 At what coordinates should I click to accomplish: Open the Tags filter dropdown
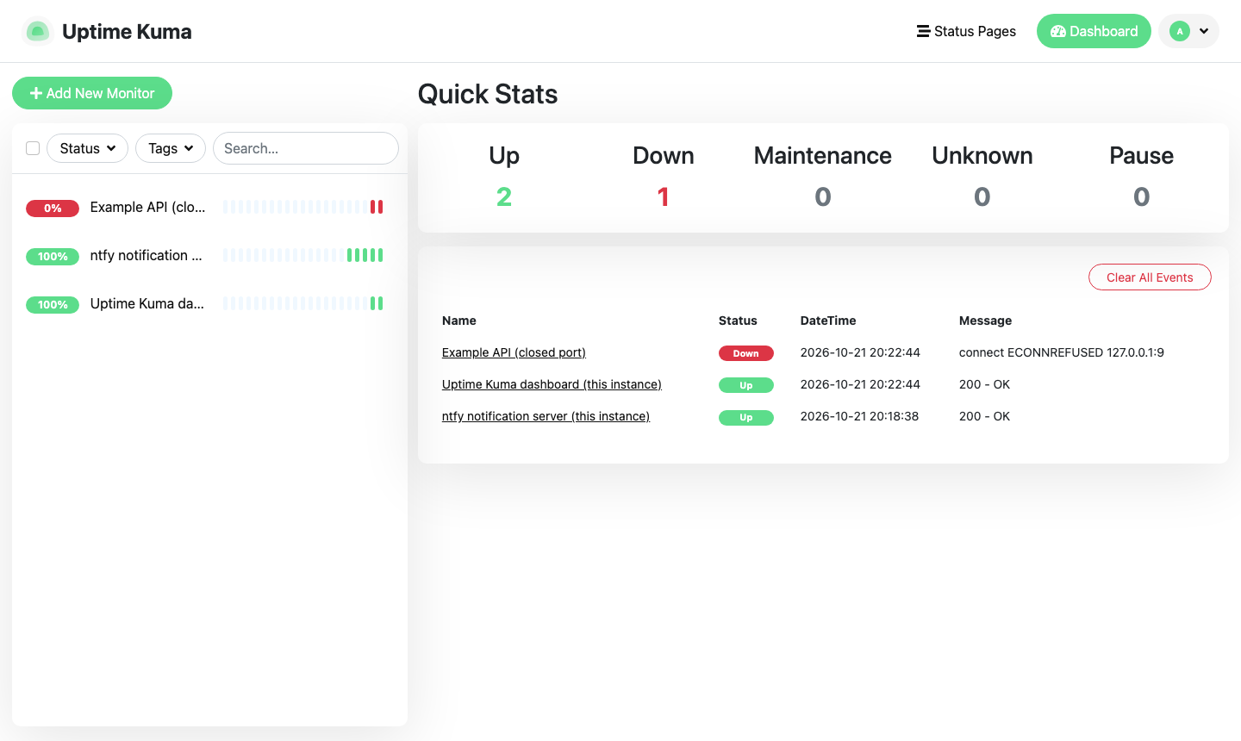pos(171,148)
